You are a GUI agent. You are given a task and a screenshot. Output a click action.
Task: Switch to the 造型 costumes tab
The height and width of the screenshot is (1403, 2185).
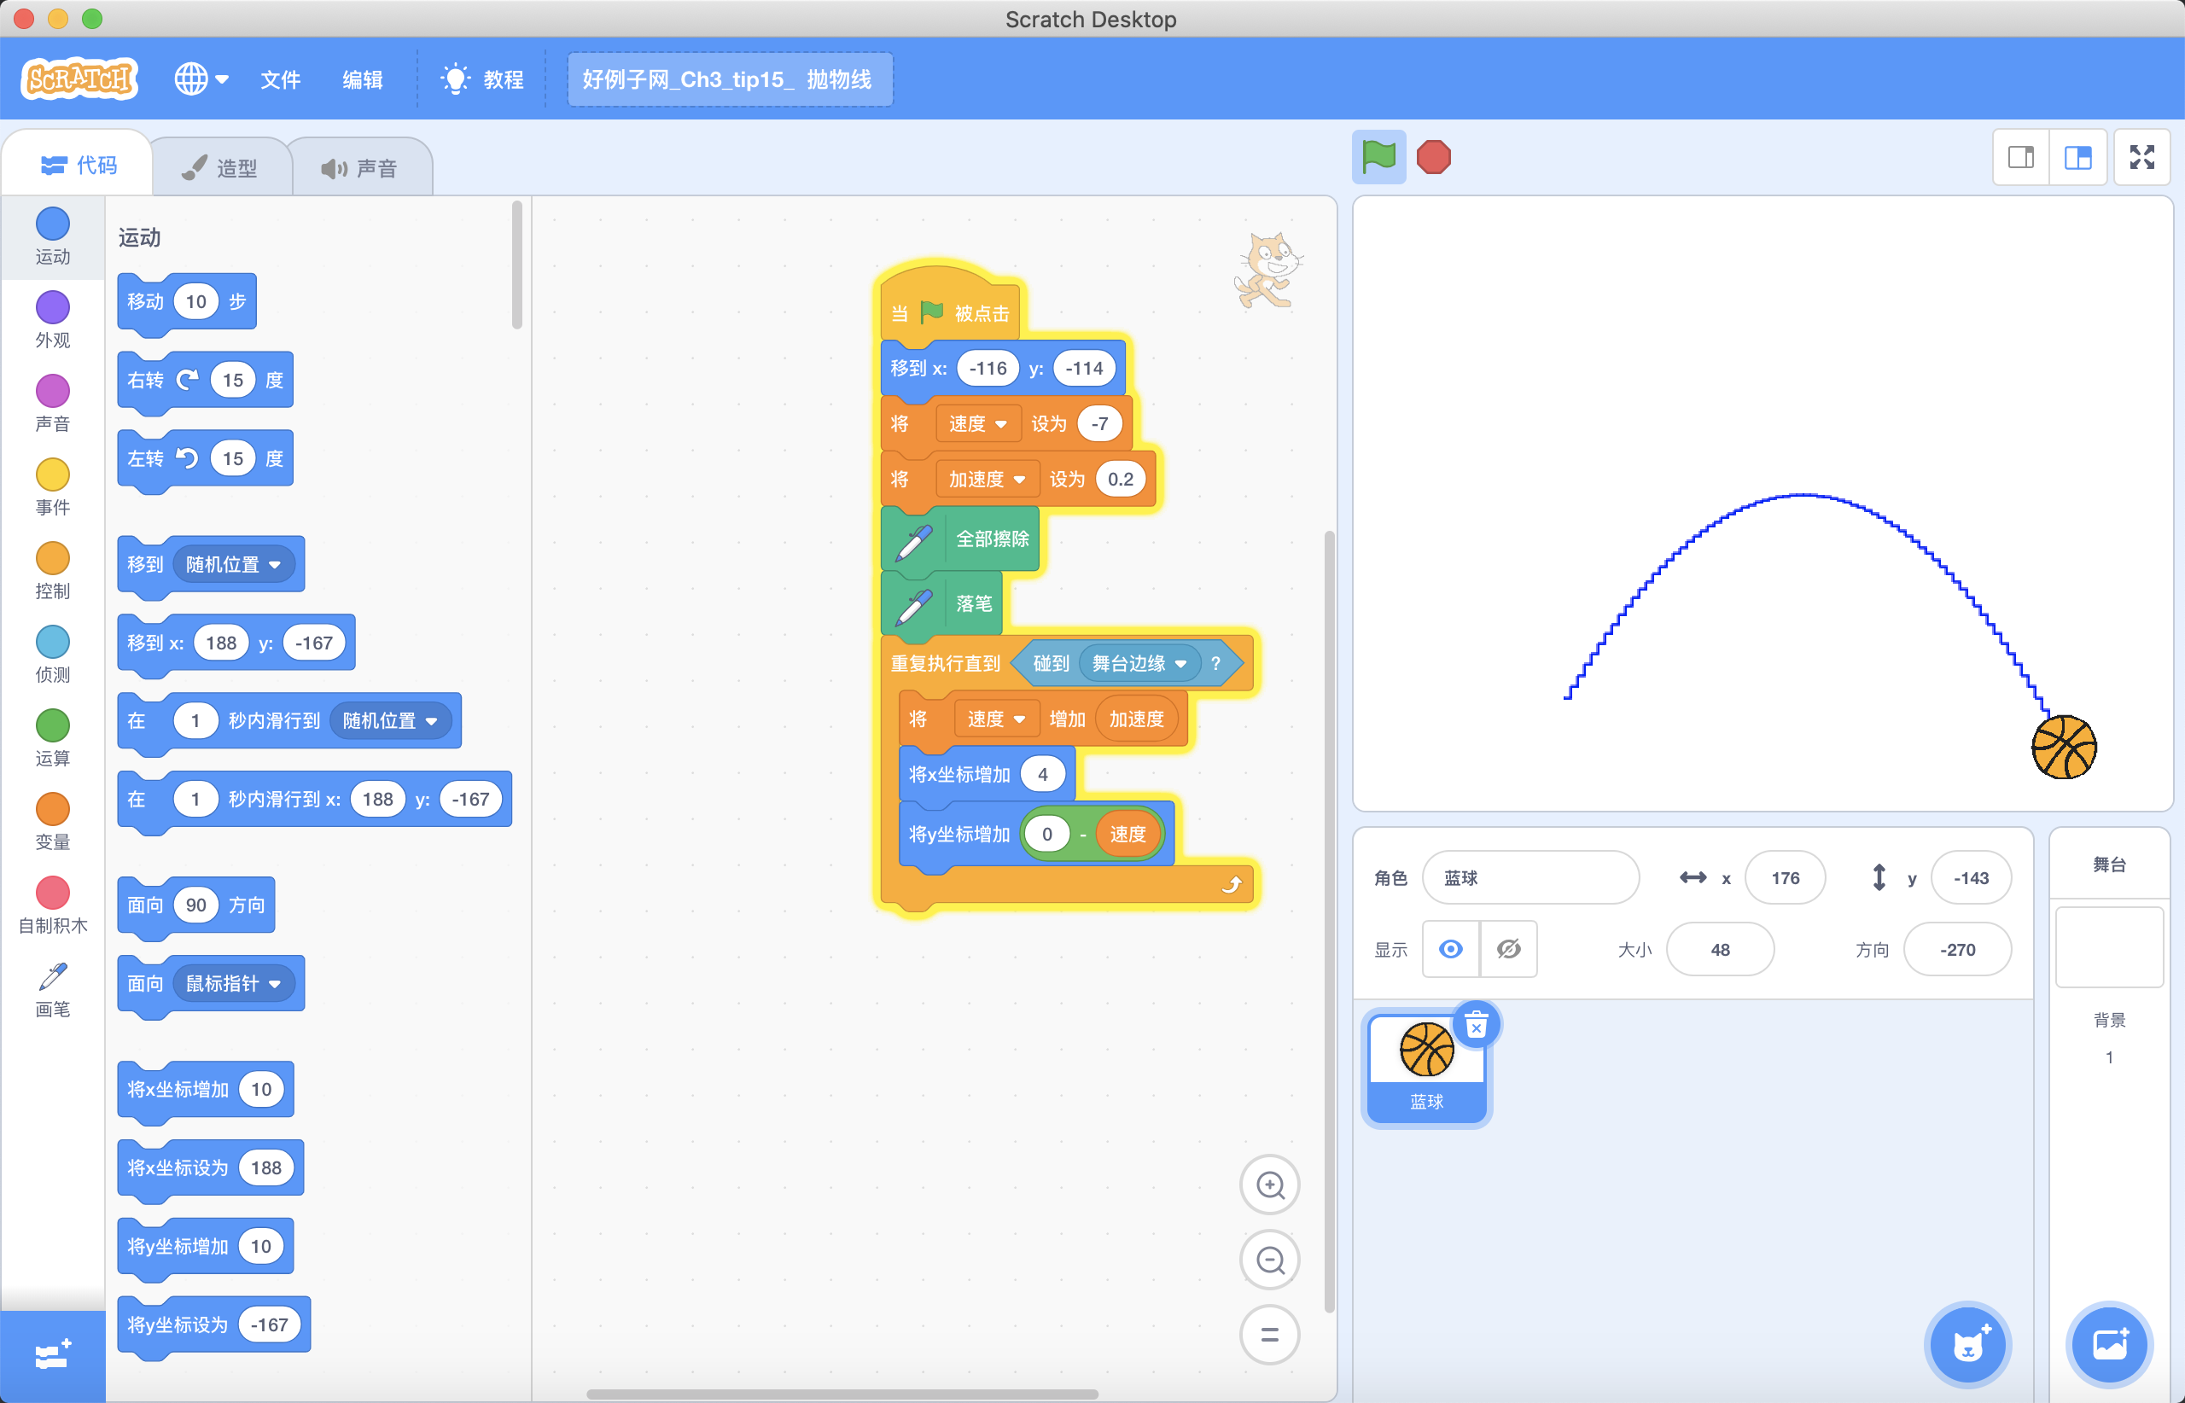click(220, 167)
